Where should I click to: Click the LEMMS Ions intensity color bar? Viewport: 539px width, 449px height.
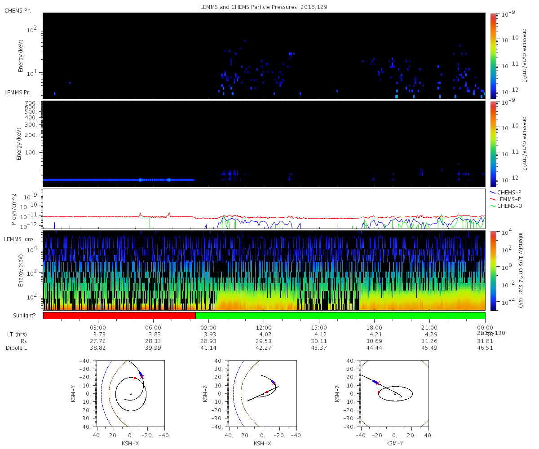(x=493, y=270)
